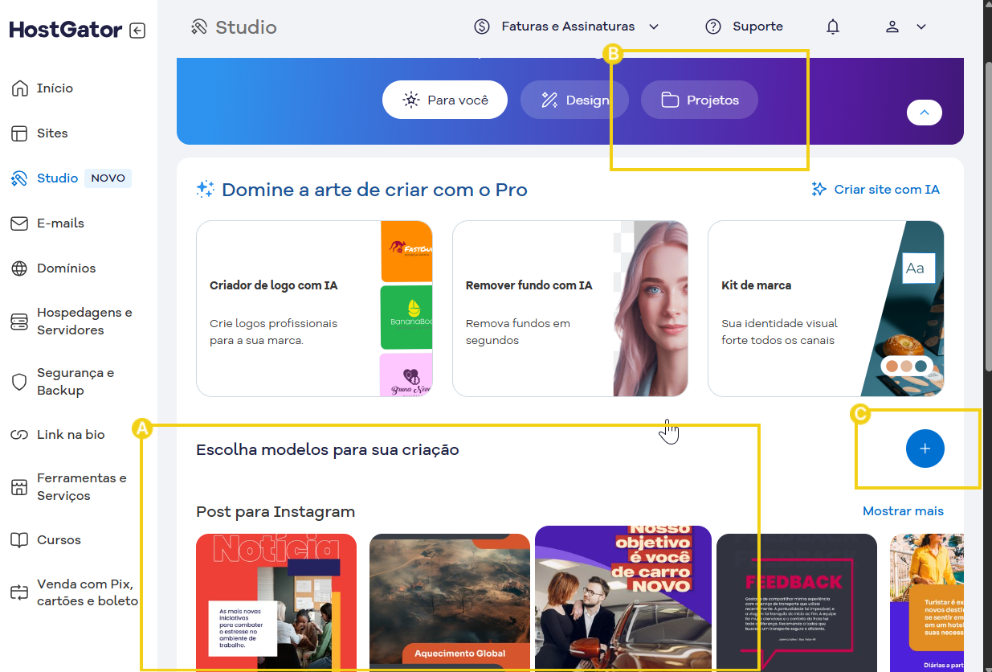Select the Aquecimento Global template

tap(450, 602)
